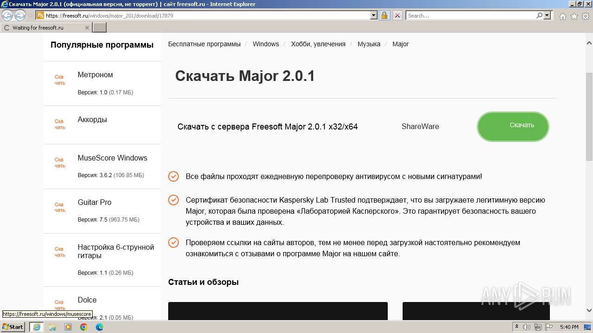This screenshot has width=593, height=333.
Task: Click the 'Скачать Major 2.0.1' heading
Action: tap(245, 76)
